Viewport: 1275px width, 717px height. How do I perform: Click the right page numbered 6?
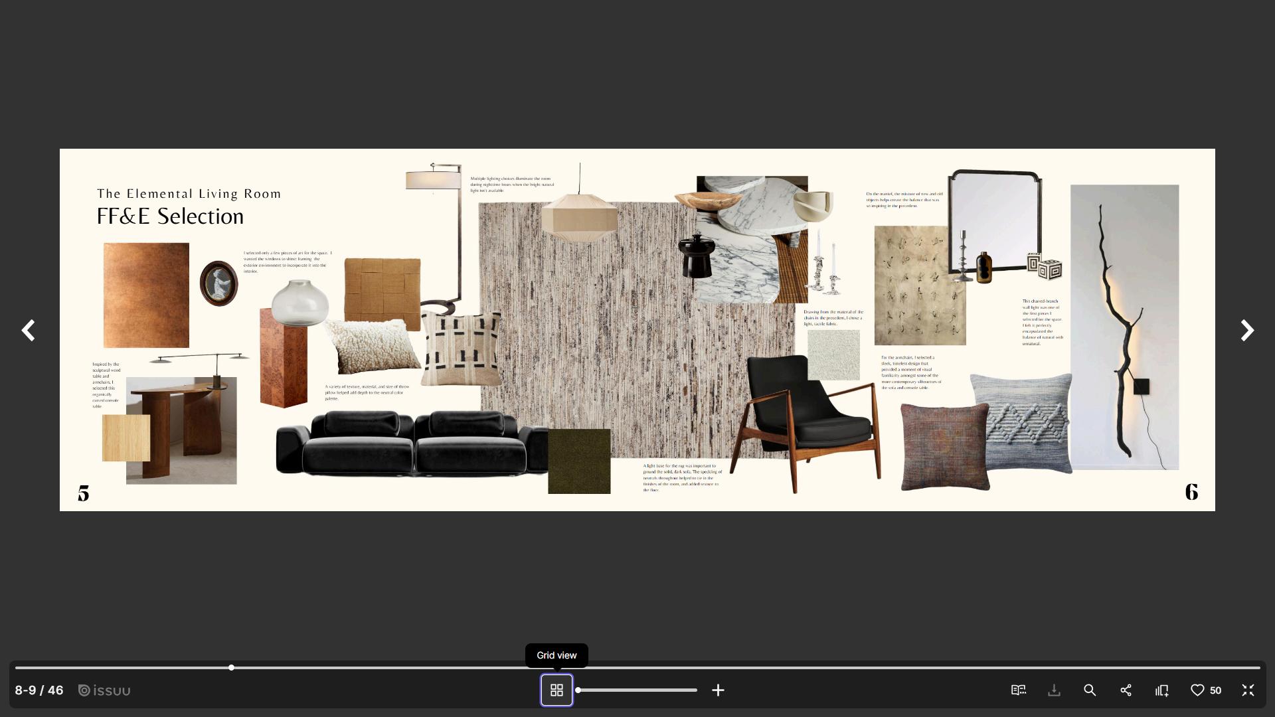(x=1191, y=492)
